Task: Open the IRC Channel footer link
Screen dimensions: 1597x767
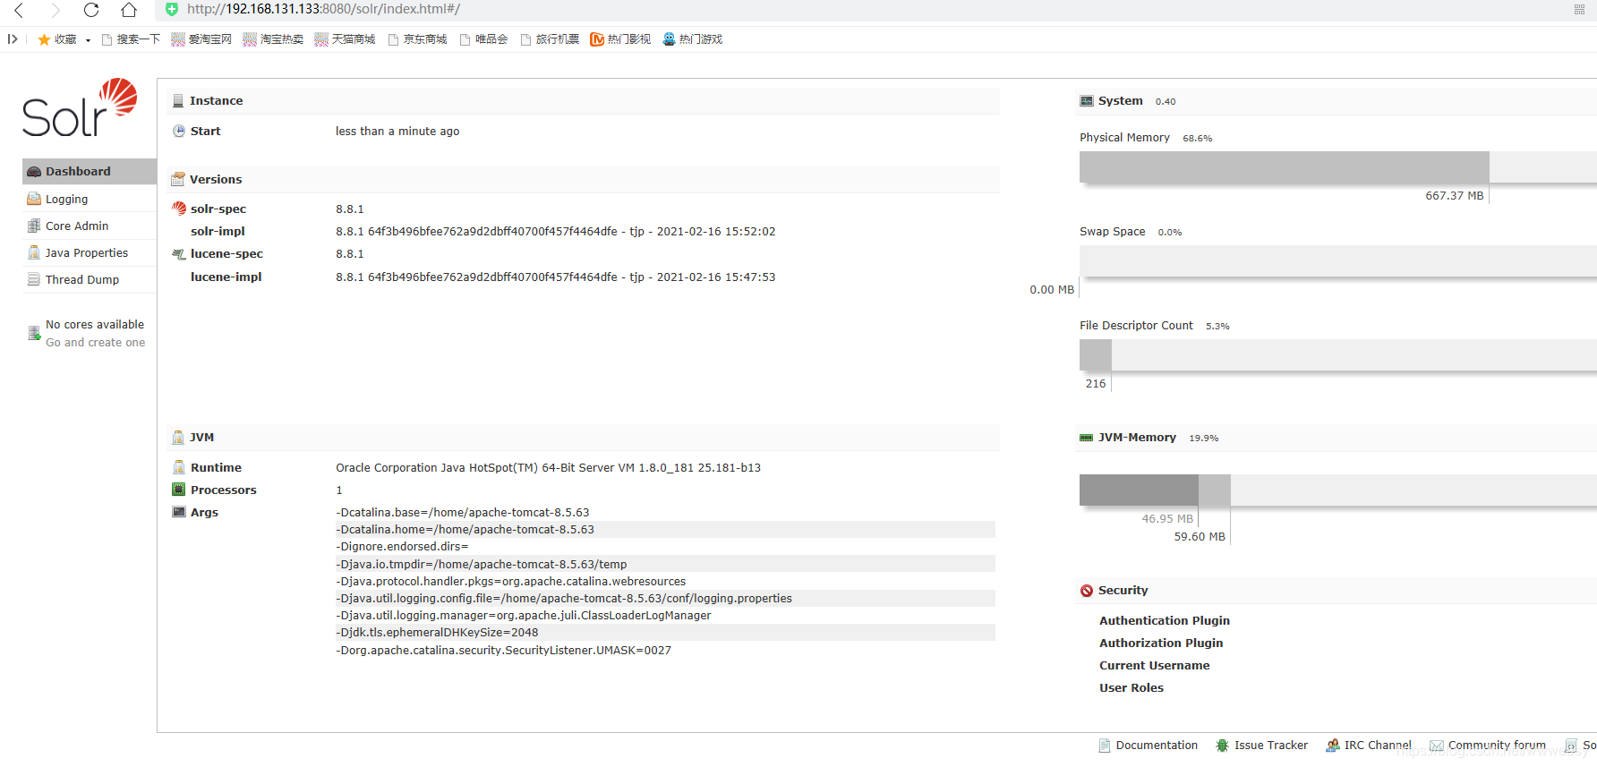Action: tap(1369, 745)
